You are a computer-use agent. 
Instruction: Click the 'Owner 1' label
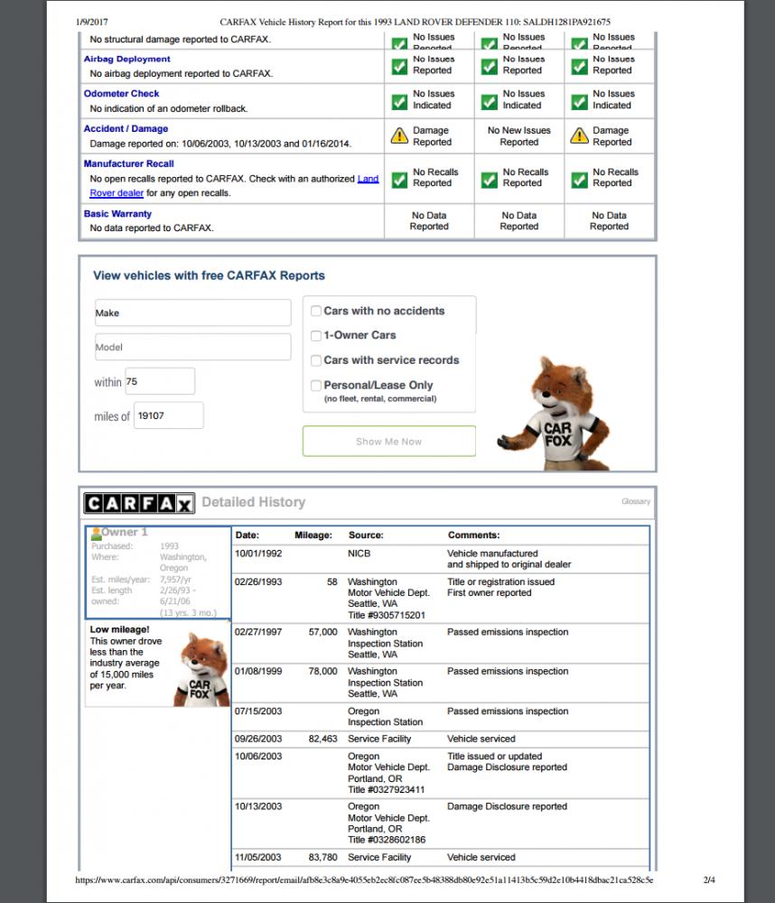(125, 532)
